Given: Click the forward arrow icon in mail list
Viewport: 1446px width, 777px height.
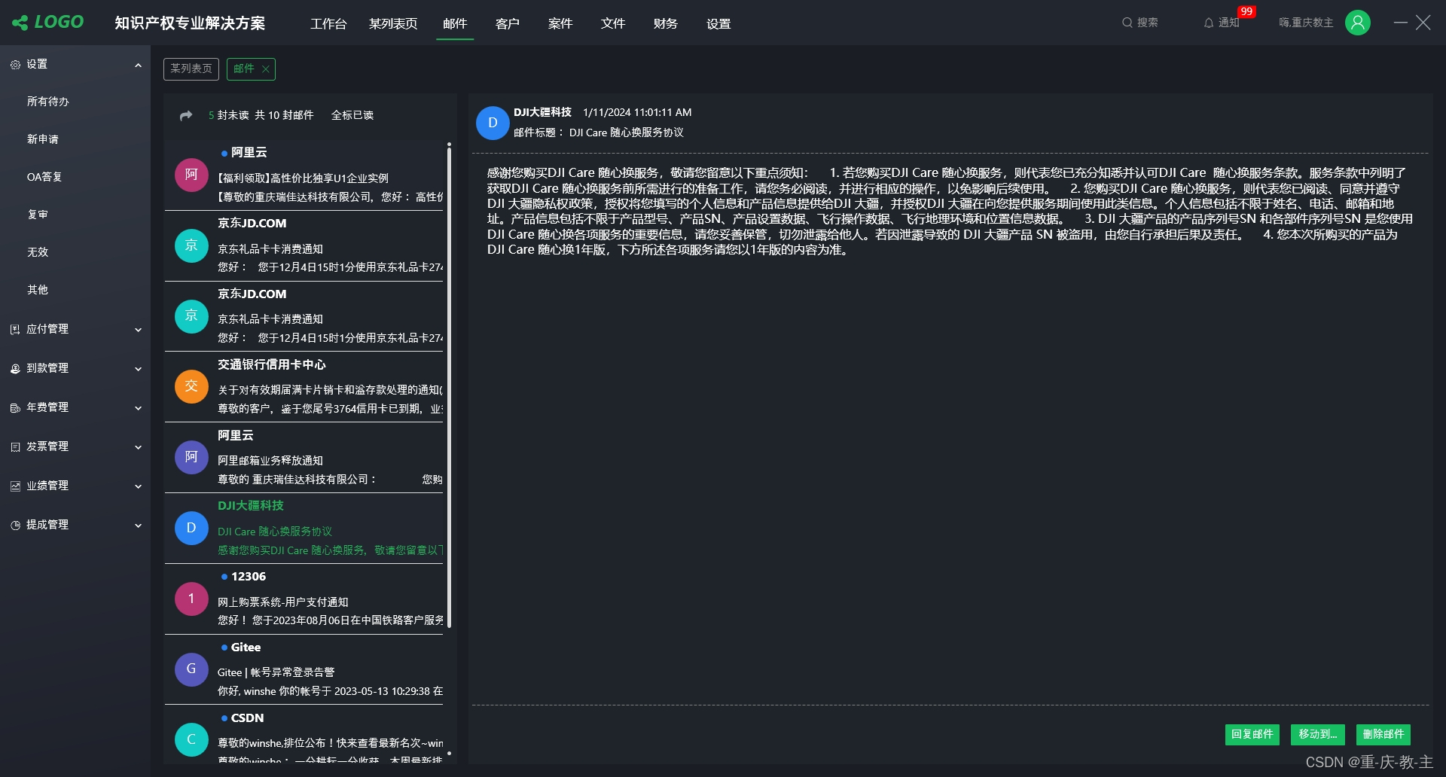Looking at the screenshot, I should pos(186,115).
